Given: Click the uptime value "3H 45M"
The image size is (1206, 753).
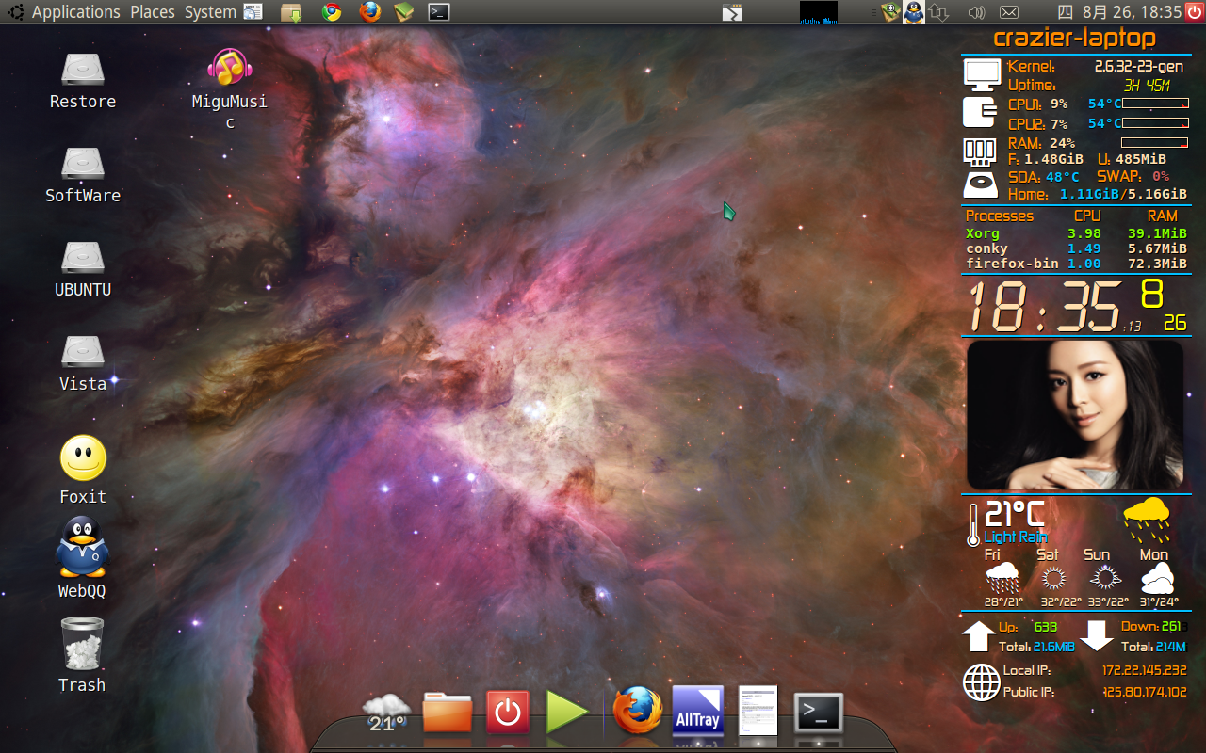Looking at the screenshot, I should coord(1147,86).
